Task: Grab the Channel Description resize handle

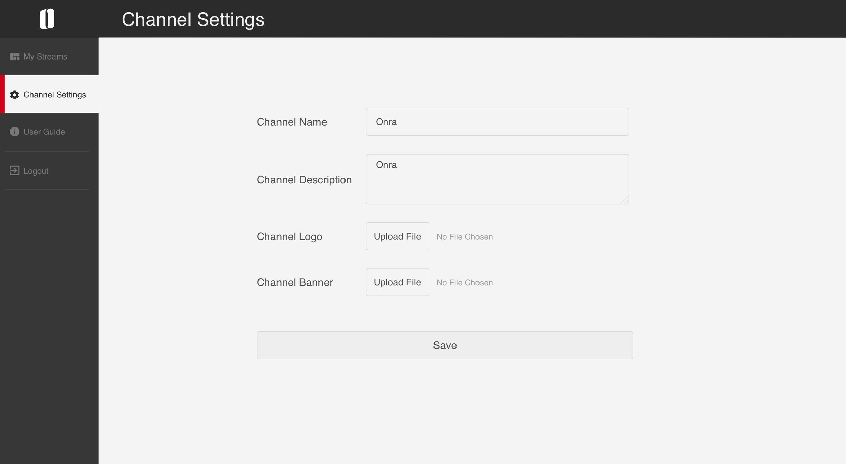Action: click(x=625, y=200)
